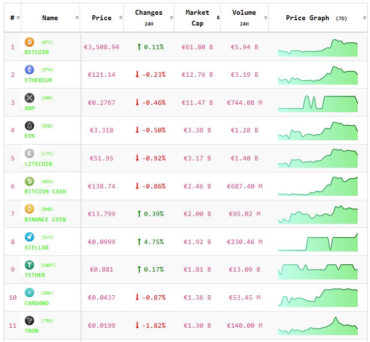
Task: Sort by Volume 24H column header
Action: coord(244,18)
